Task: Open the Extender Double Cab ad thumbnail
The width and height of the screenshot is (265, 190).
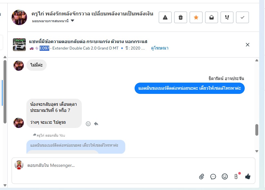Action: point(19,45)
